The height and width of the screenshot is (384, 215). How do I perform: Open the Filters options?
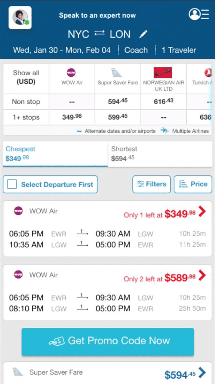152,184
